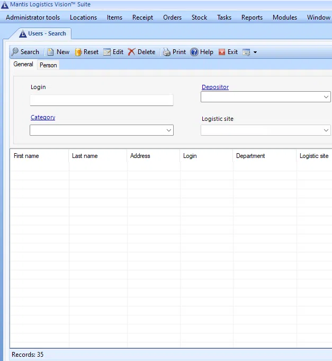Open the Reports menu

(x=252, y=17)
